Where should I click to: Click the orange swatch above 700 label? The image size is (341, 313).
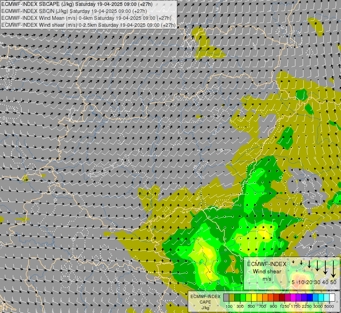(265, 298)
